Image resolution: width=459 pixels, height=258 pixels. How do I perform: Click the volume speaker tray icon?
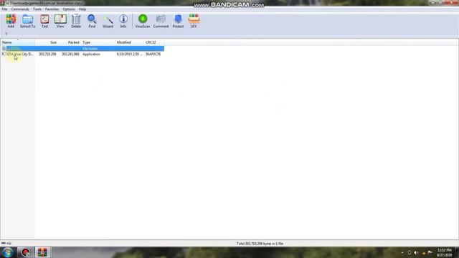click(x=416, y=252)
